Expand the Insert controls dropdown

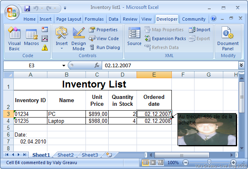(x=62, y=48)
